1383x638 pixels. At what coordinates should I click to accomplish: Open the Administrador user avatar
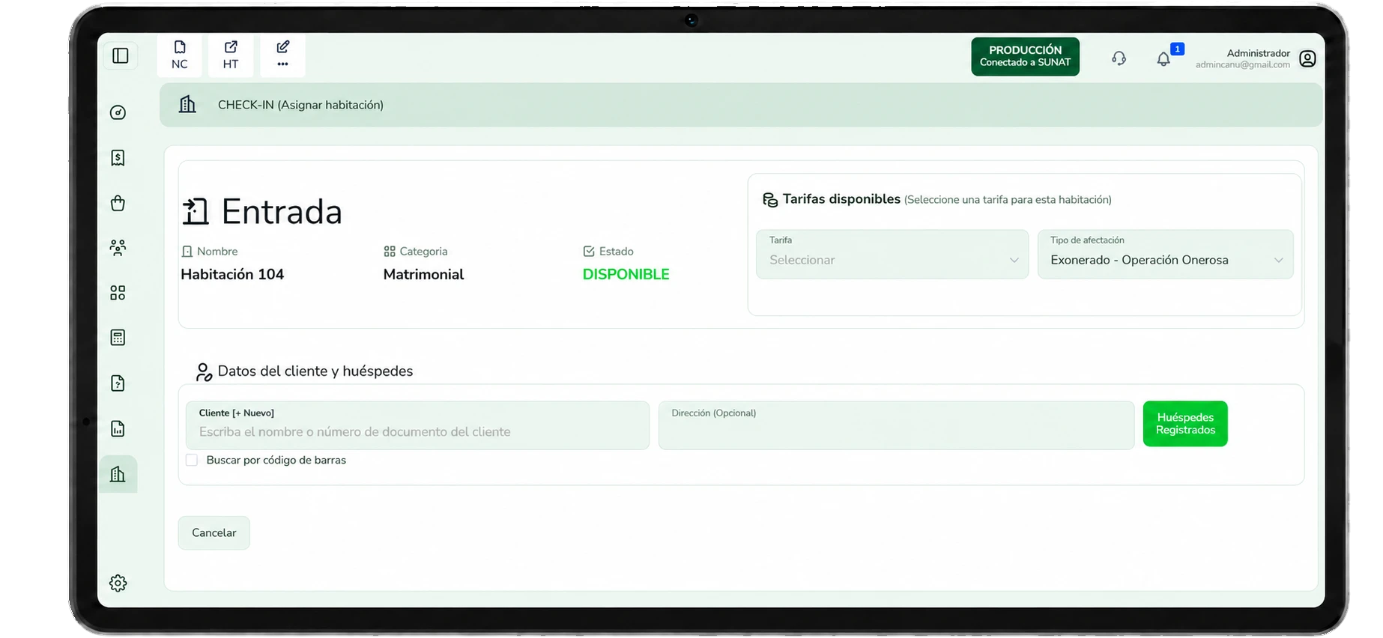click(1307, 58)
